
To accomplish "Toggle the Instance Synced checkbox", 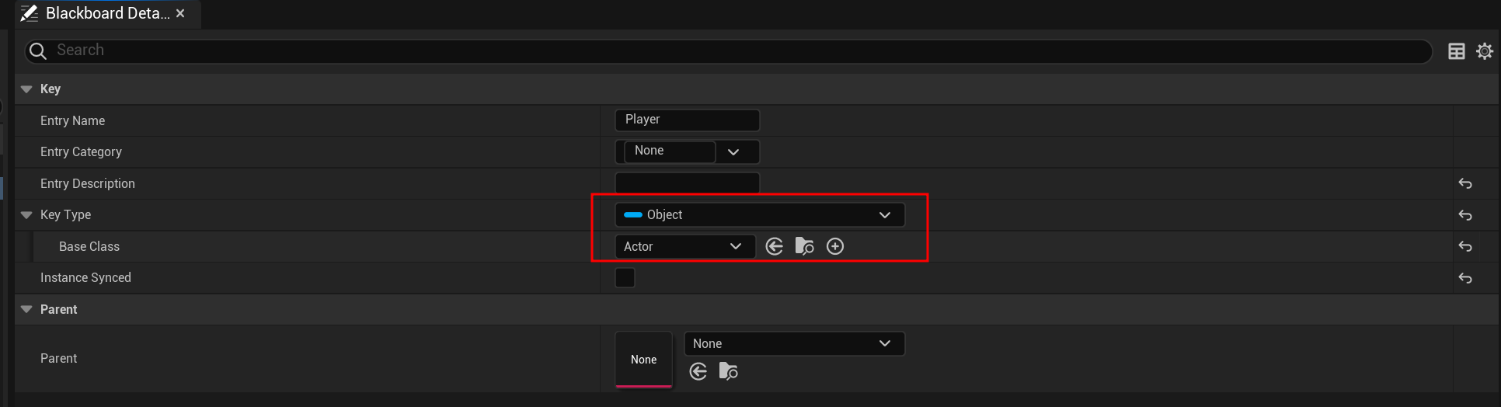I will 625,277.
